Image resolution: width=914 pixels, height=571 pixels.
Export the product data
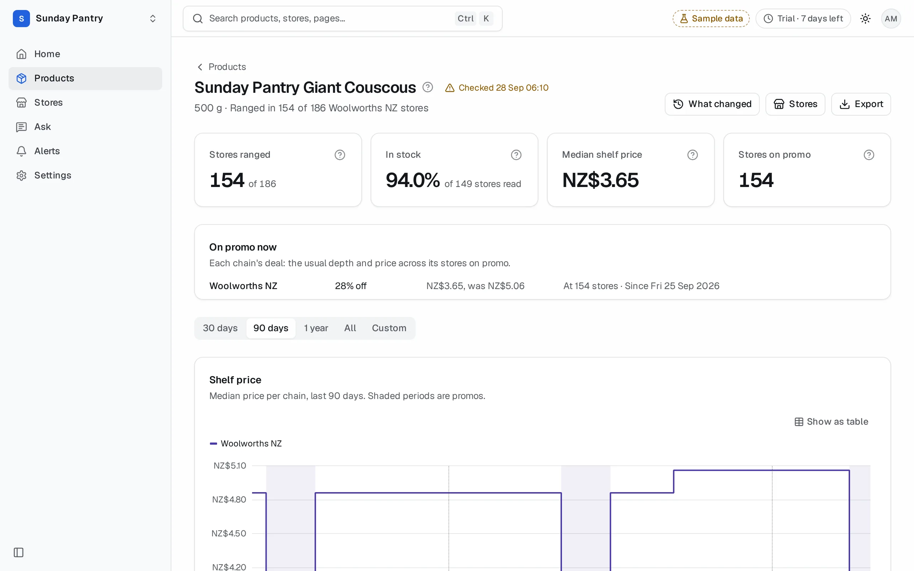click(861, 104)
